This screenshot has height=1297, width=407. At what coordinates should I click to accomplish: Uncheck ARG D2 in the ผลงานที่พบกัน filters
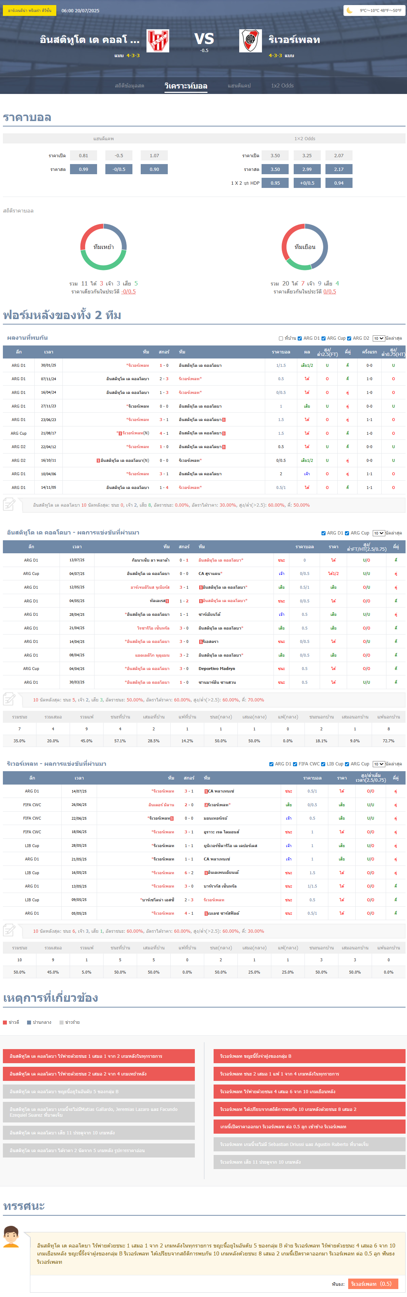click(x=349, y=338)
